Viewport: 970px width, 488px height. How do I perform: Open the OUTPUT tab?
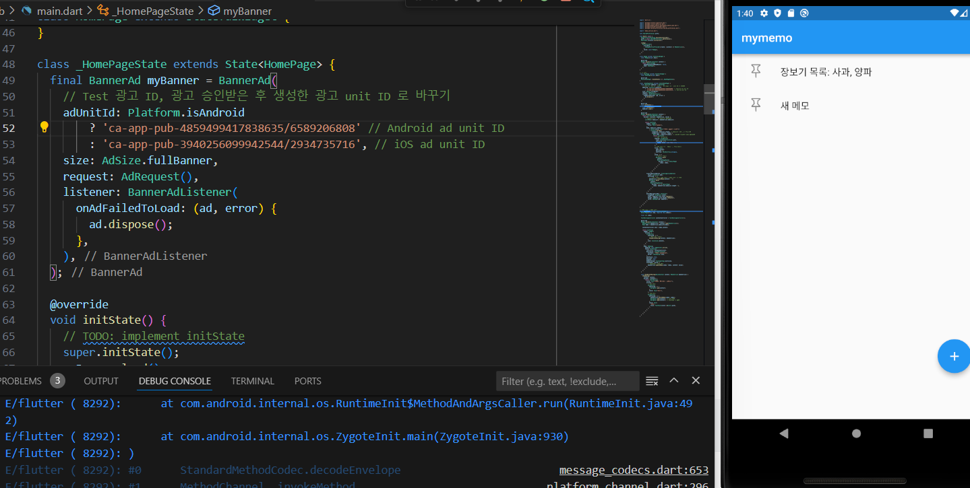pyautogui.click(x=101, y=381)
